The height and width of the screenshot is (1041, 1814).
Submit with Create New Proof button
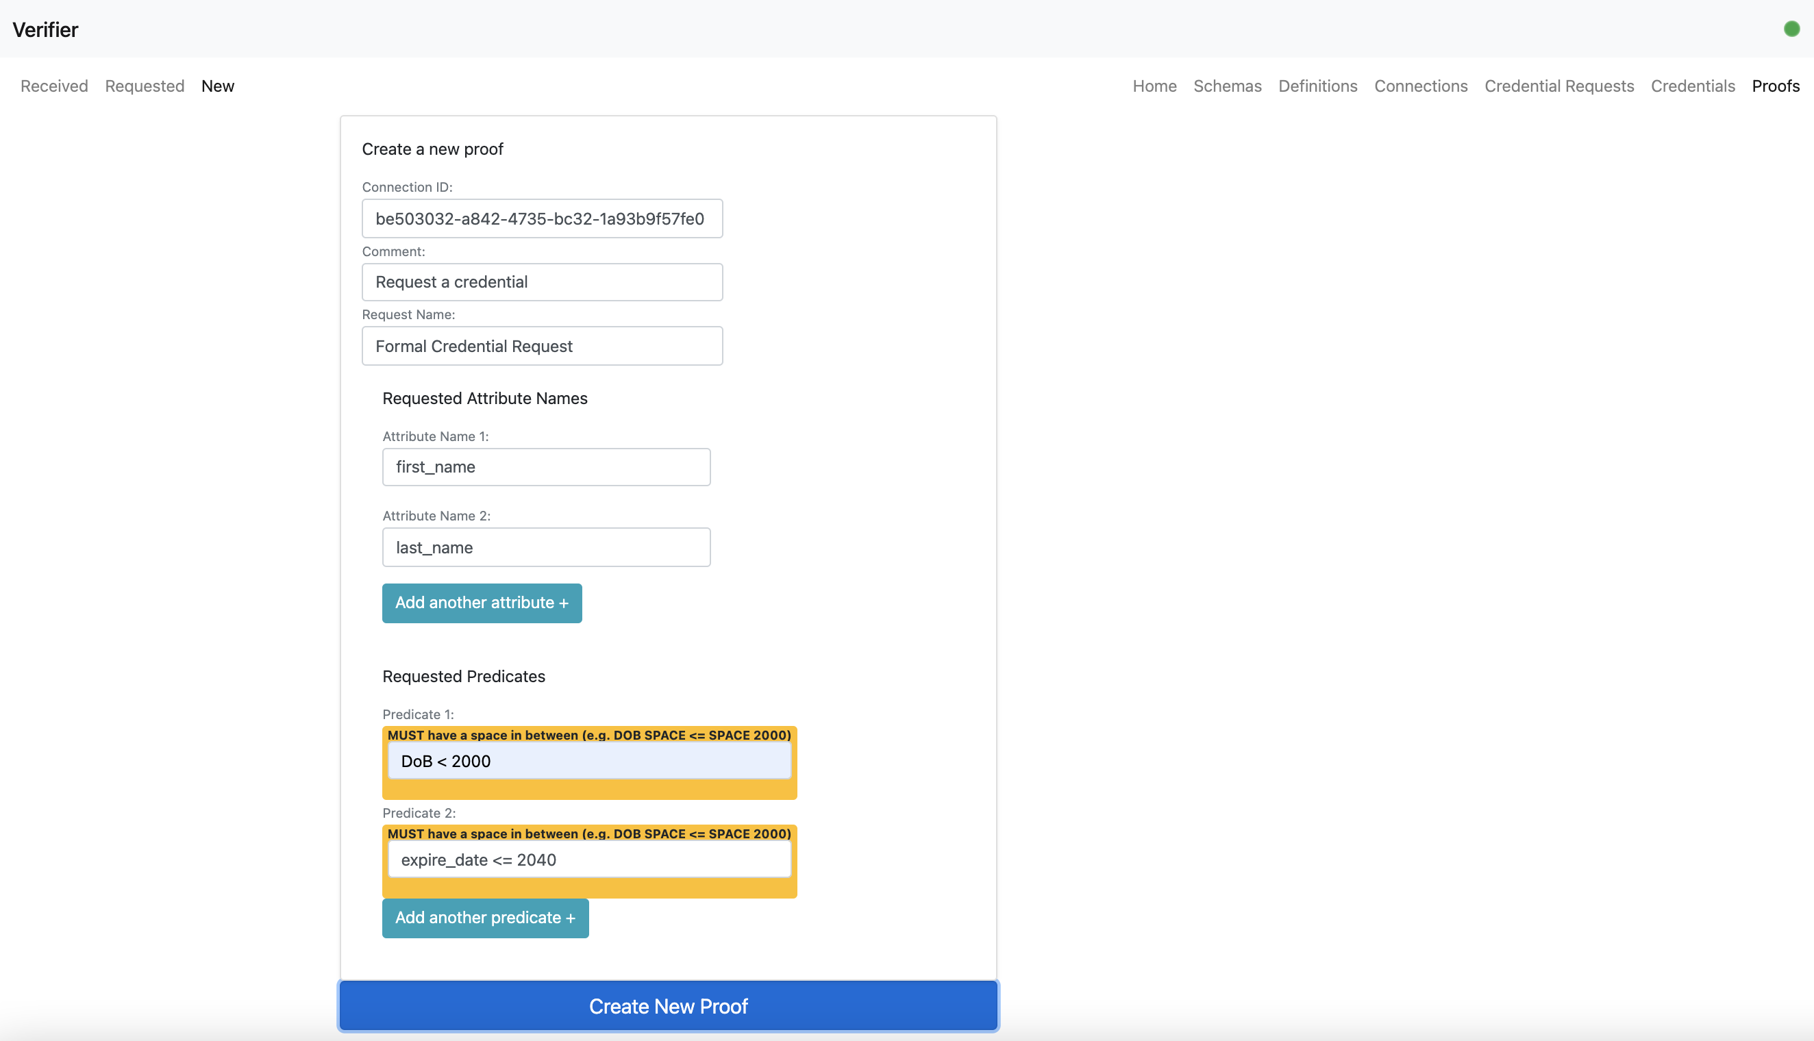[x=668, y=1006]
